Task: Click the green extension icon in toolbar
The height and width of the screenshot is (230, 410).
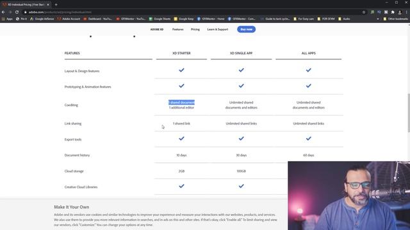Action: 372,12
